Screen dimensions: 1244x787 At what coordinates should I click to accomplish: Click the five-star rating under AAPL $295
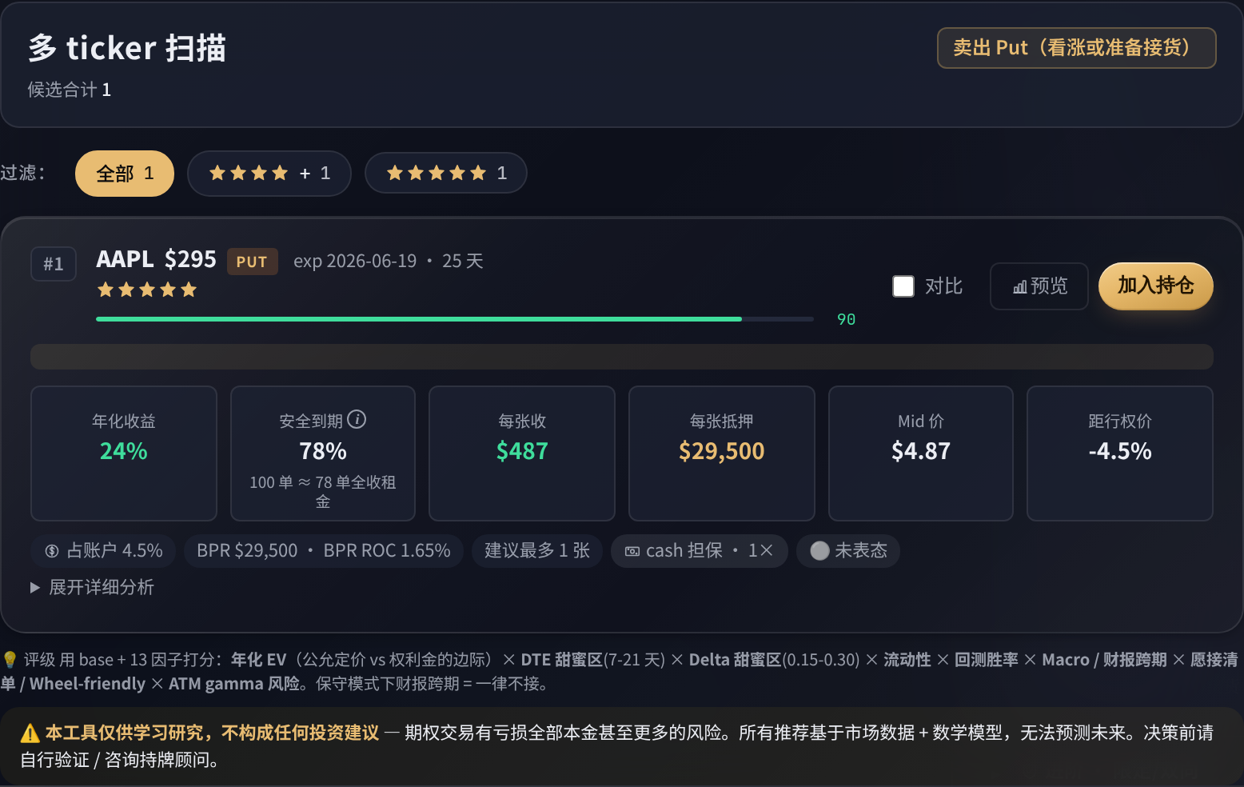pyautogui.click(x=147, y=290)
